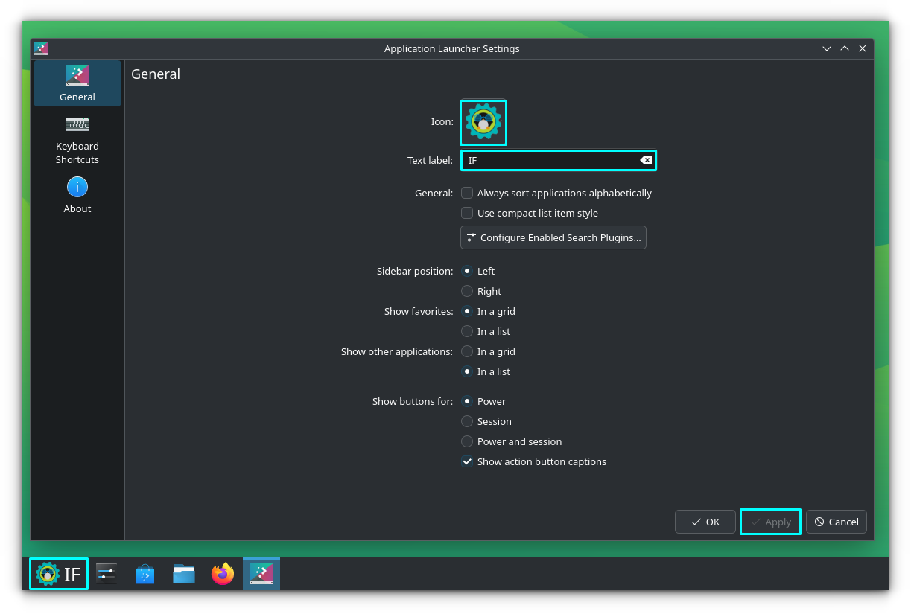Enable compact list item style
Viewport: 911px width, 614px height.
(467, 213)
